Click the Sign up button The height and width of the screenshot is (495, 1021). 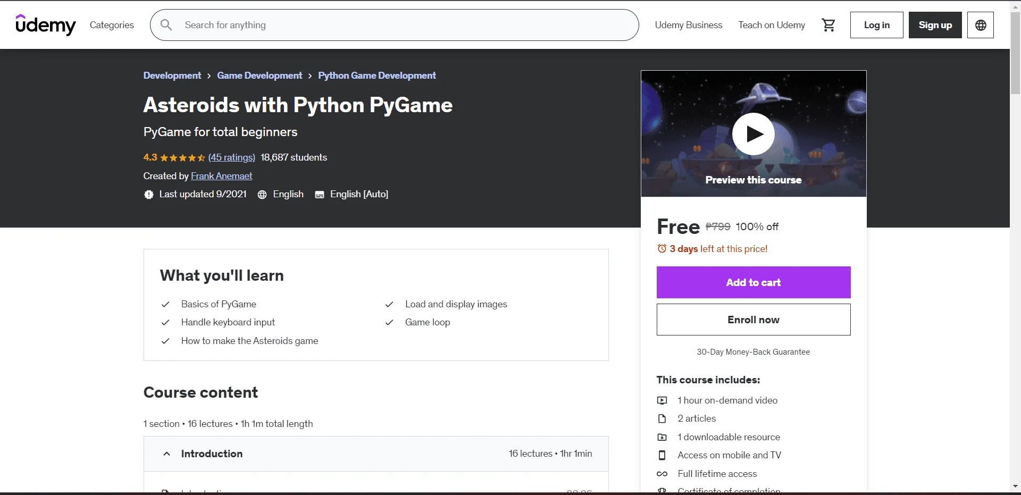[x=935, y=25]
